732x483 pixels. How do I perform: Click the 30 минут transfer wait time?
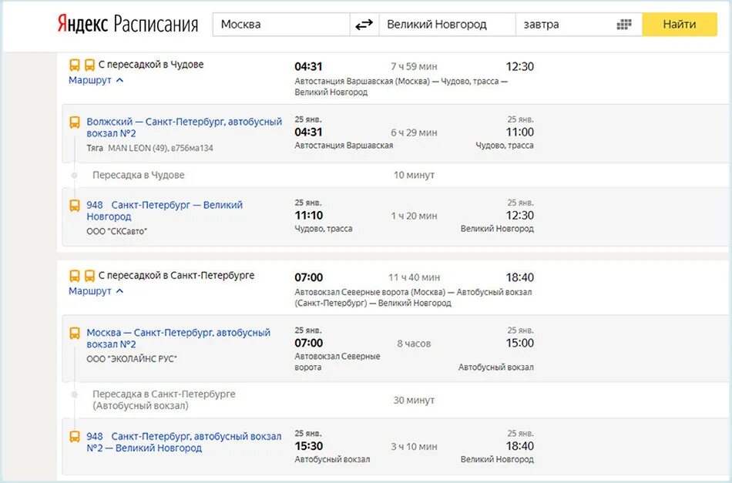(414, 400)
